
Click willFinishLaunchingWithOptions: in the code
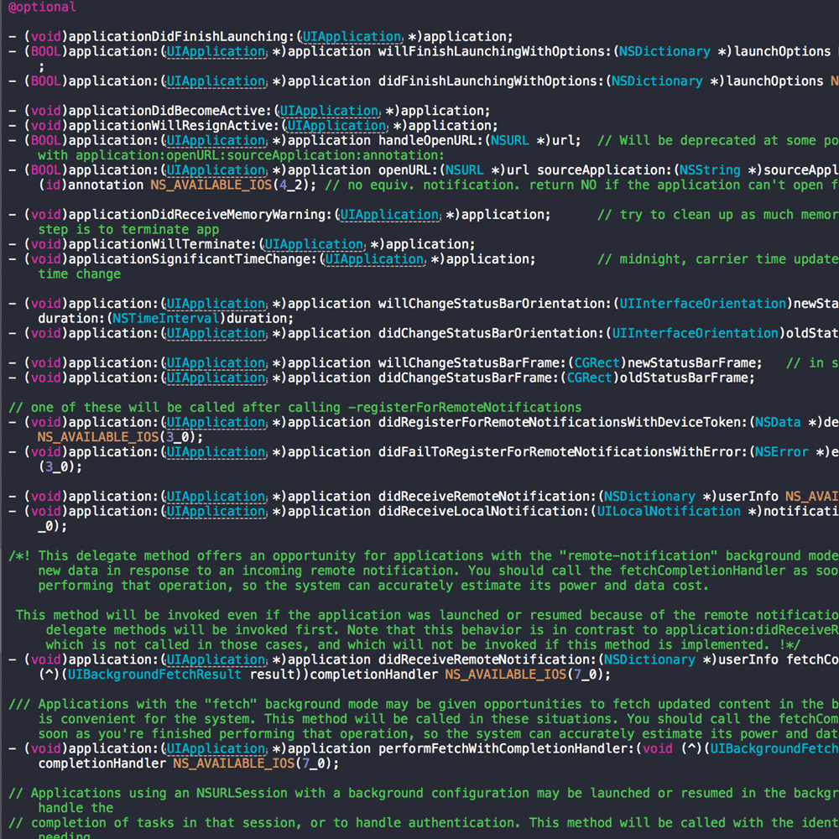point(494,51)
